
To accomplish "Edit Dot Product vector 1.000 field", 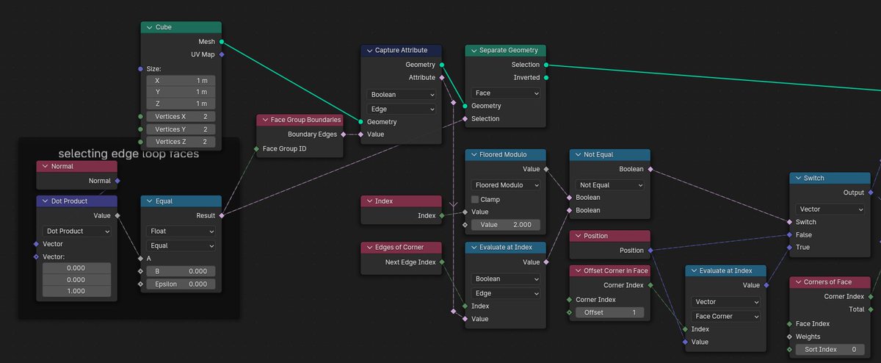I will point(77,291).
